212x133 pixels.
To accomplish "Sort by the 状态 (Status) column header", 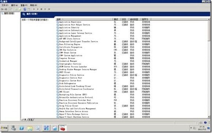I will pos(125,19).
